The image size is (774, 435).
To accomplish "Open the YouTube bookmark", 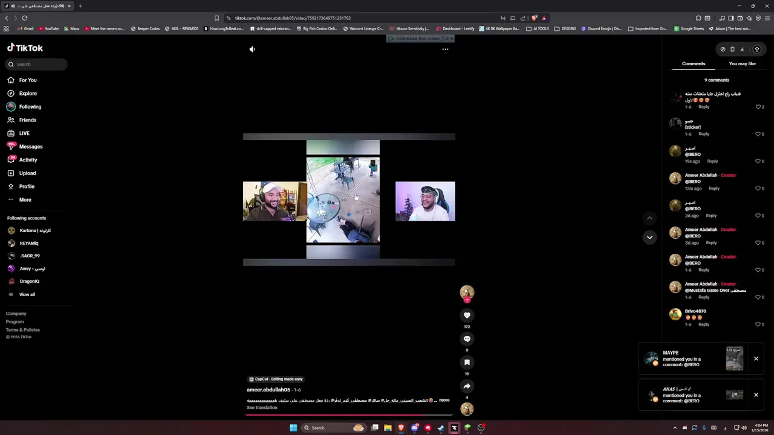I will tap(50, 28).
